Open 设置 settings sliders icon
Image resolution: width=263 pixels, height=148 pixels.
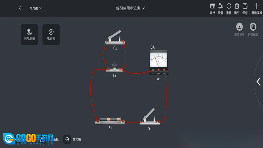point(221,9)
